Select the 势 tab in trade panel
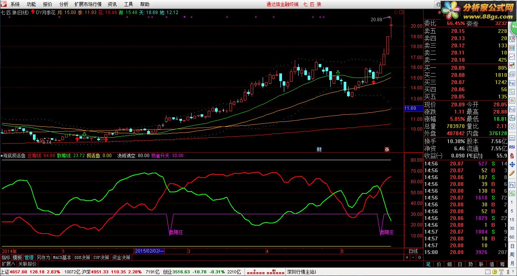This screenshot has width=517, height=276. pos(470,264)
